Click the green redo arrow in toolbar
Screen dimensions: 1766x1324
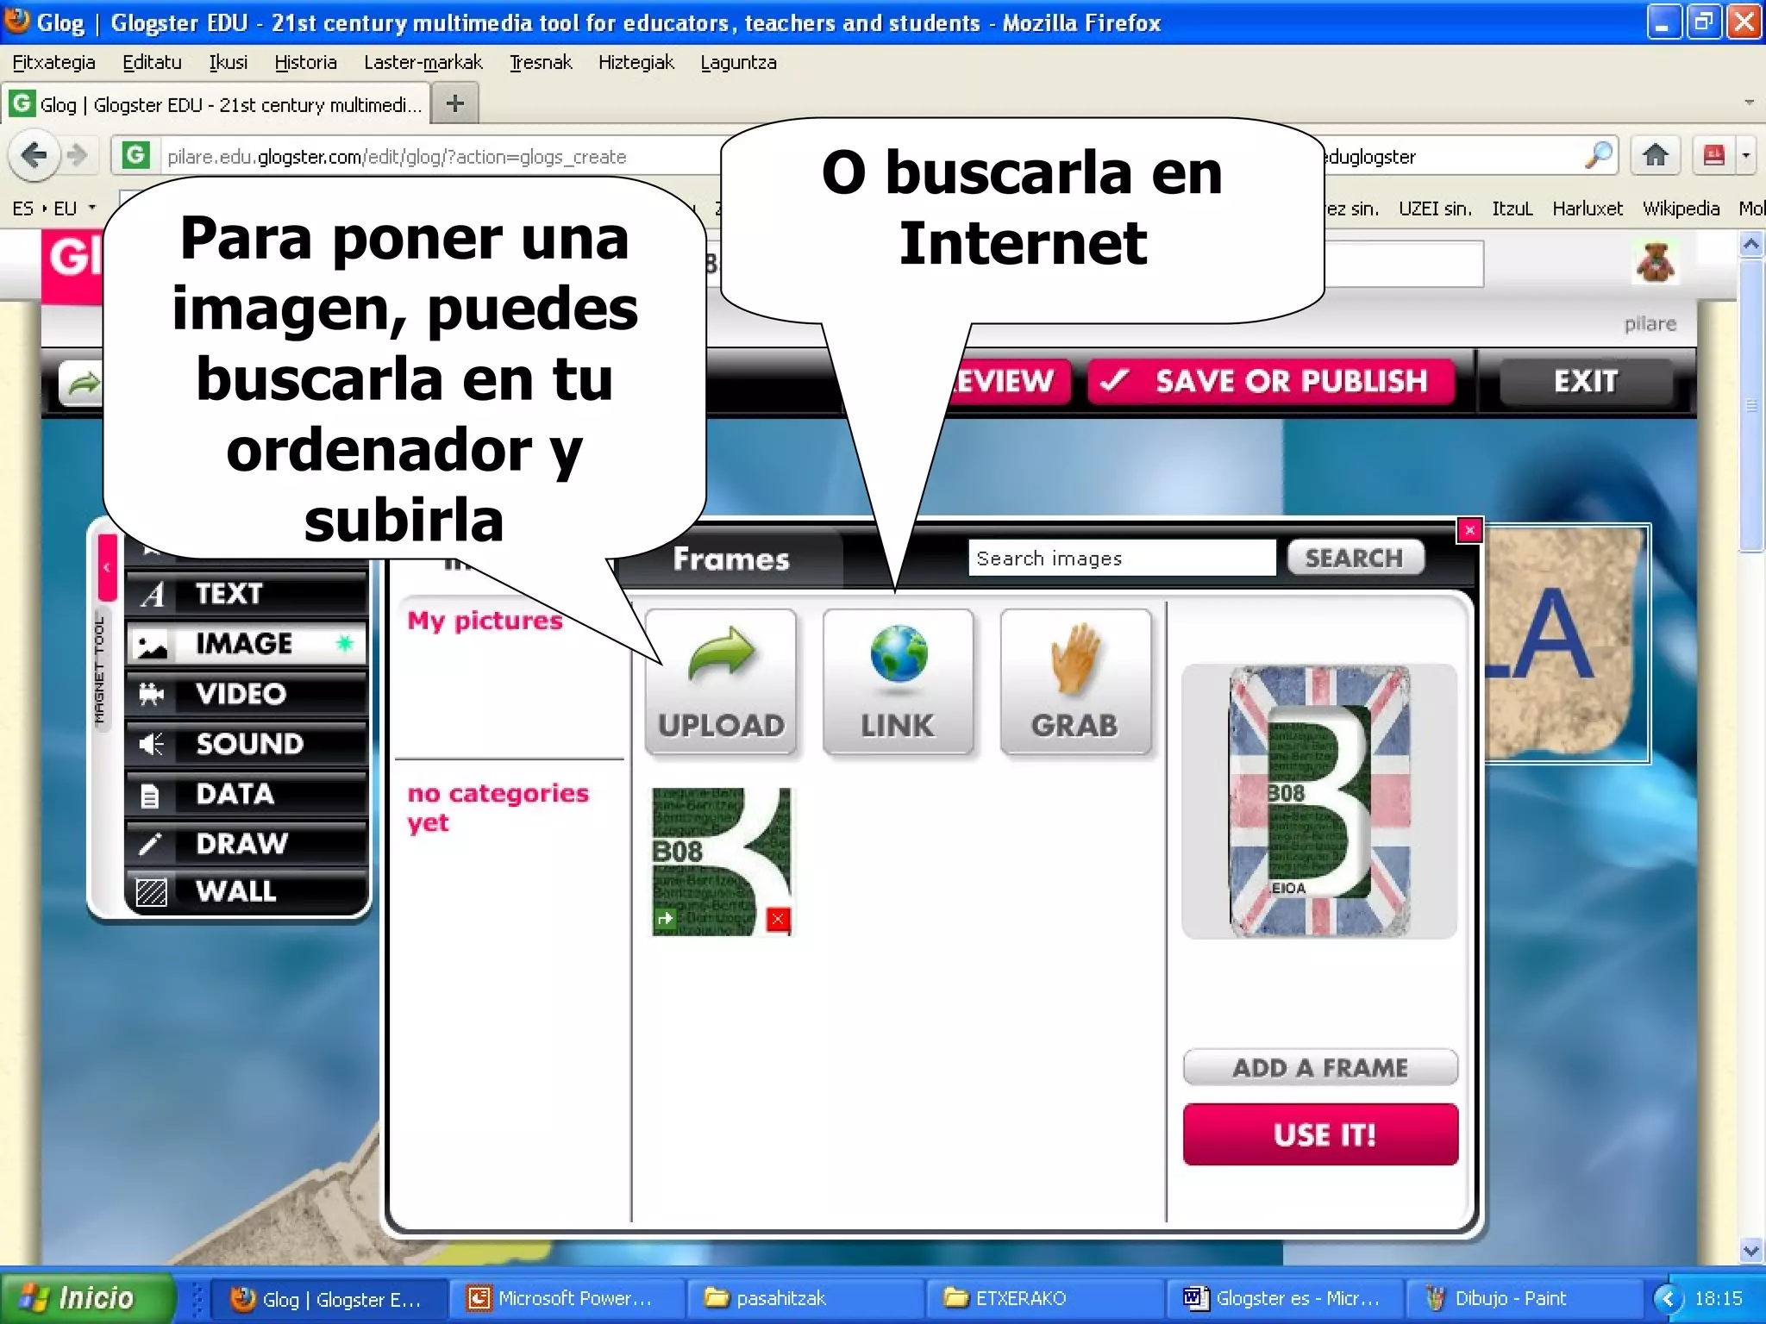tap(81, 384)
